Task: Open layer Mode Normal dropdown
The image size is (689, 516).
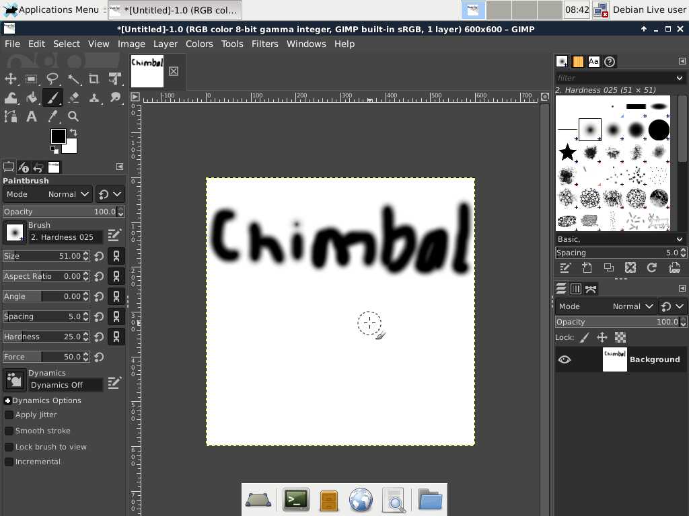Action: tap(606, 306)
